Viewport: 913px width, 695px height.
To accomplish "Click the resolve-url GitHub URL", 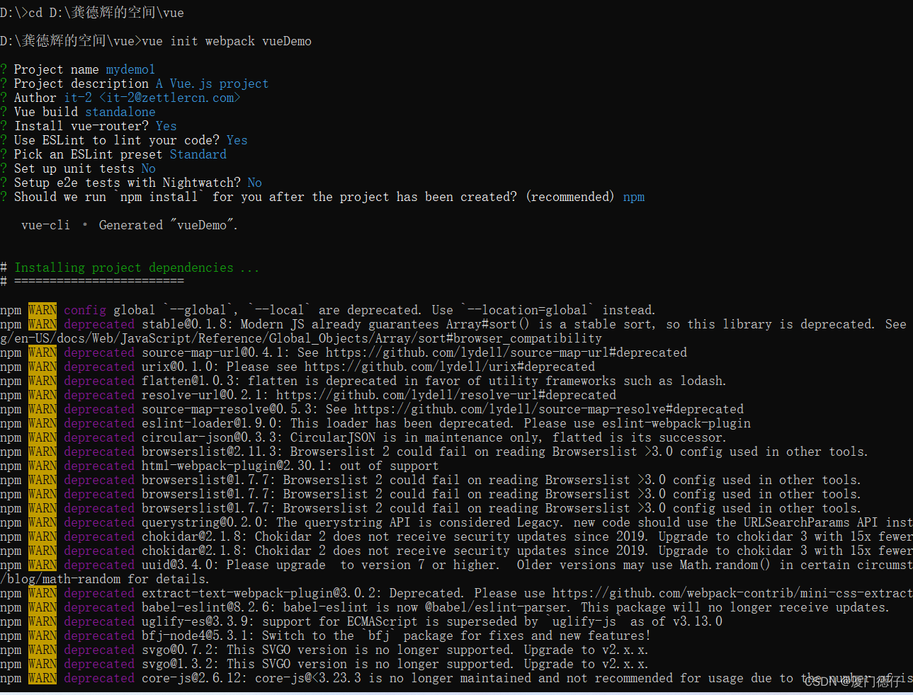I will pos(446,395).
